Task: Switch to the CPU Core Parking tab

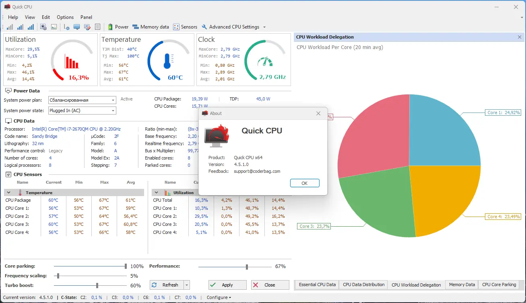Action: coord(499,285)
